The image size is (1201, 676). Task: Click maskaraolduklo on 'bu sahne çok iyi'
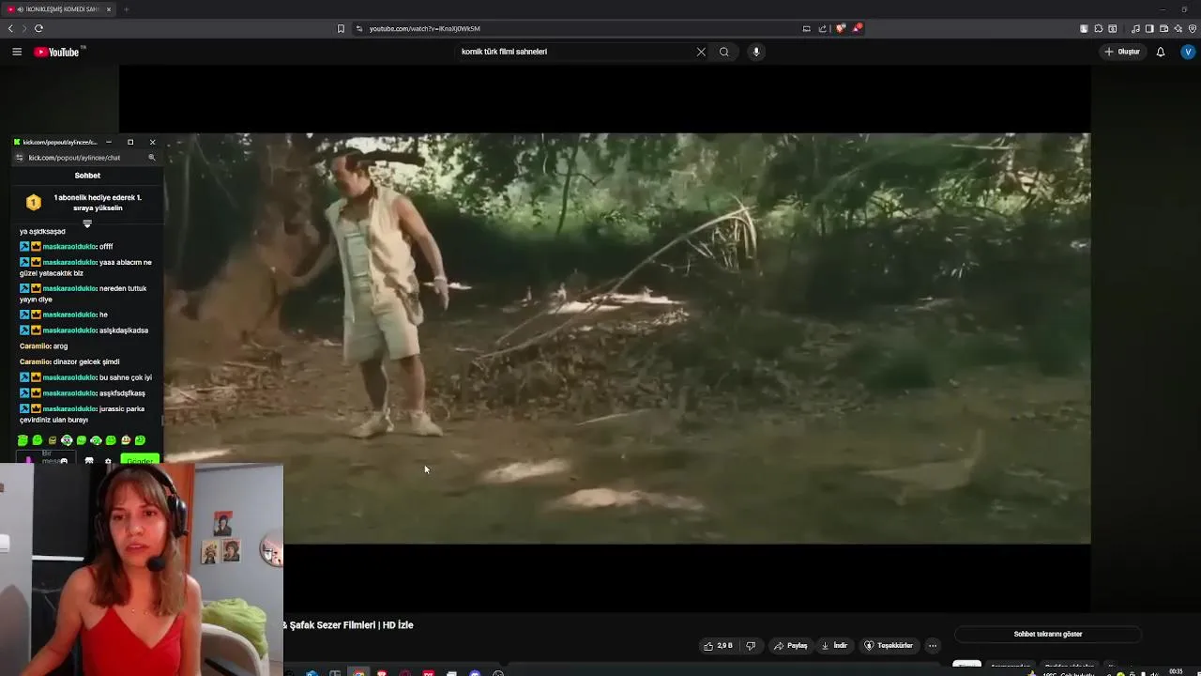(x=69, y=377)
